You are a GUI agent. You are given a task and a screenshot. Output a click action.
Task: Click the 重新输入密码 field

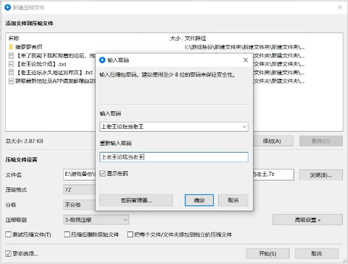click(174, 157)
